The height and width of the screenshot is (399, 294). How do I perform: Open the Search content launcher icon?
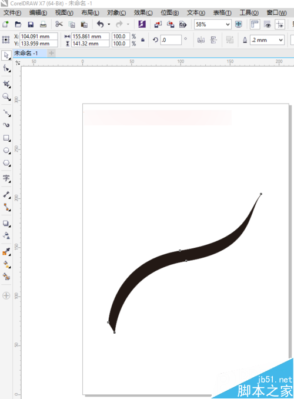point(142,25)
